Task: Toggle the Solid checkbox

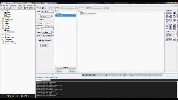Action: coord(46,23)
